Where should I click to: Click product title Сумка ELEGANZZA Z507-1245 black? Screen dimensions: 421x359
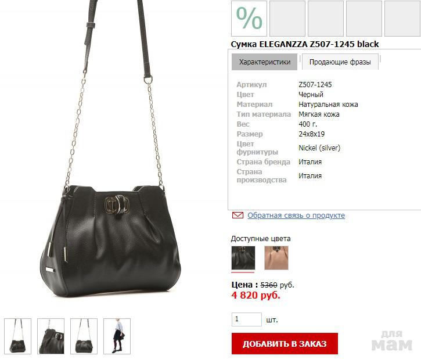(x=305, y=44)
